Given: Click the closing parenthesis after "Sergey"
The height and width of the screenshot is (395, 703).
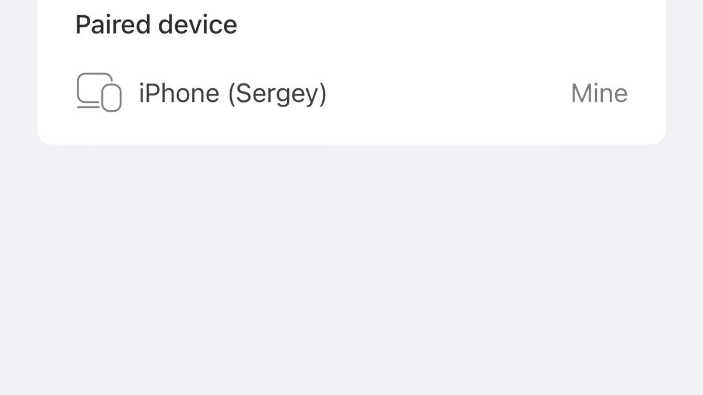Looking at the screenshot, I should tap(322, 94).
